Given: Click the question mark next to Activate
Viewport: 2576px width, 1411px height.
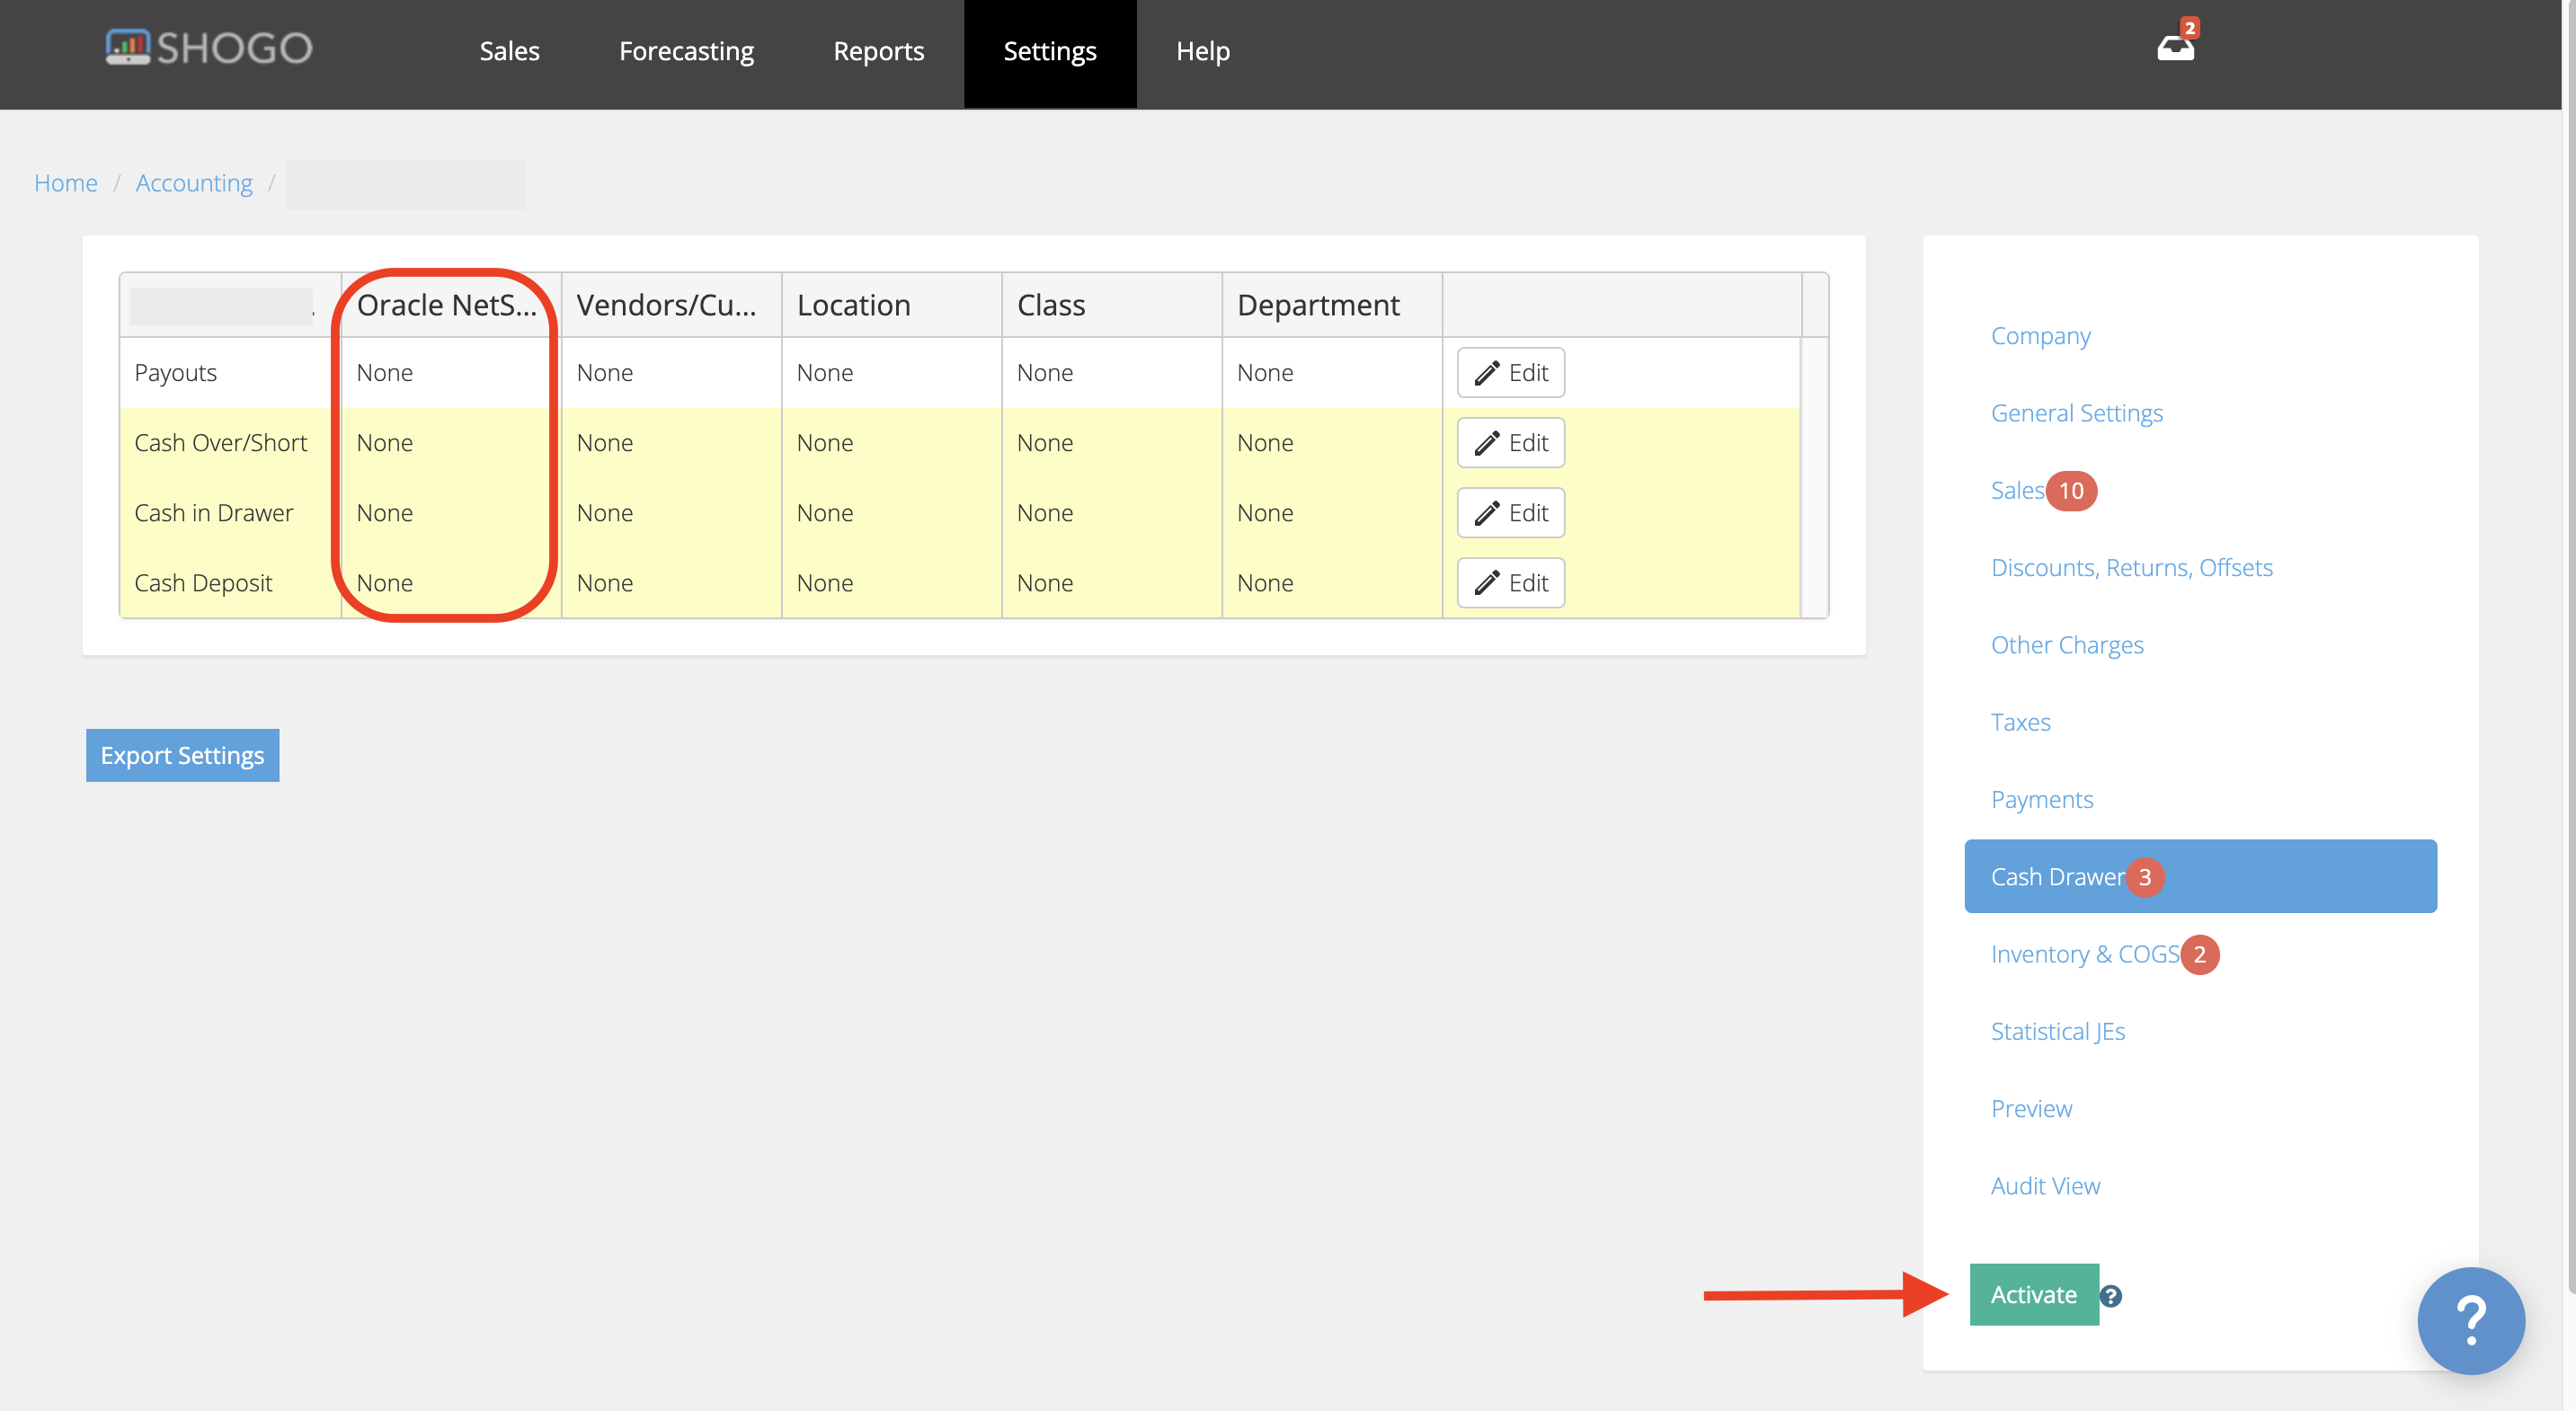Looking at the screenshot, I should coord(2113,1295).
